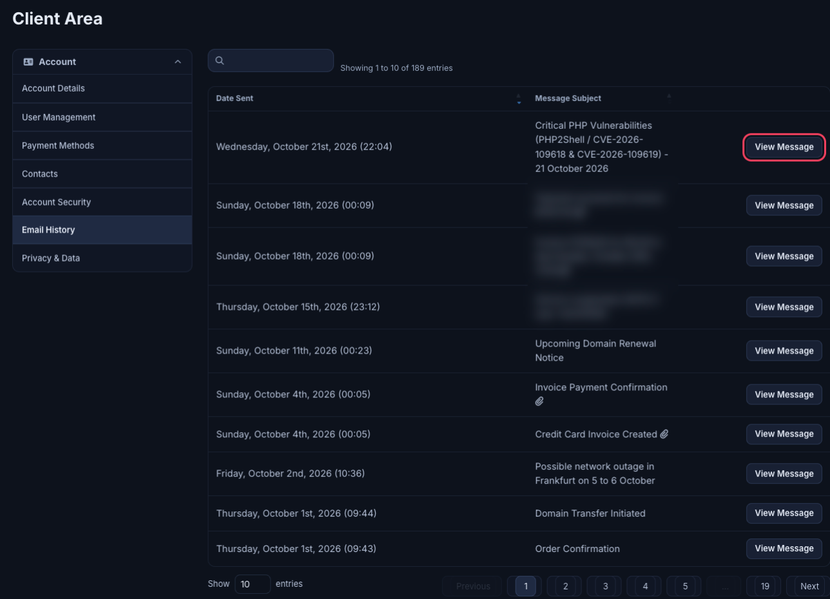Viewport: 830px width, 599px height.
Task: Sort by Message Subject arrow icon
Action: (669, 97)
